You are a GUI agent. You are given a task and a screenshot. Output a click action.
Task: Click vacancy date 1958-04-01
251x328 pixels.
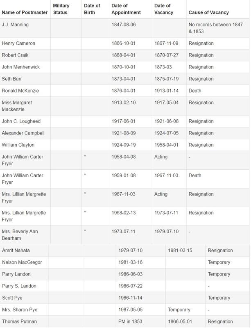[x=166, y=145]
